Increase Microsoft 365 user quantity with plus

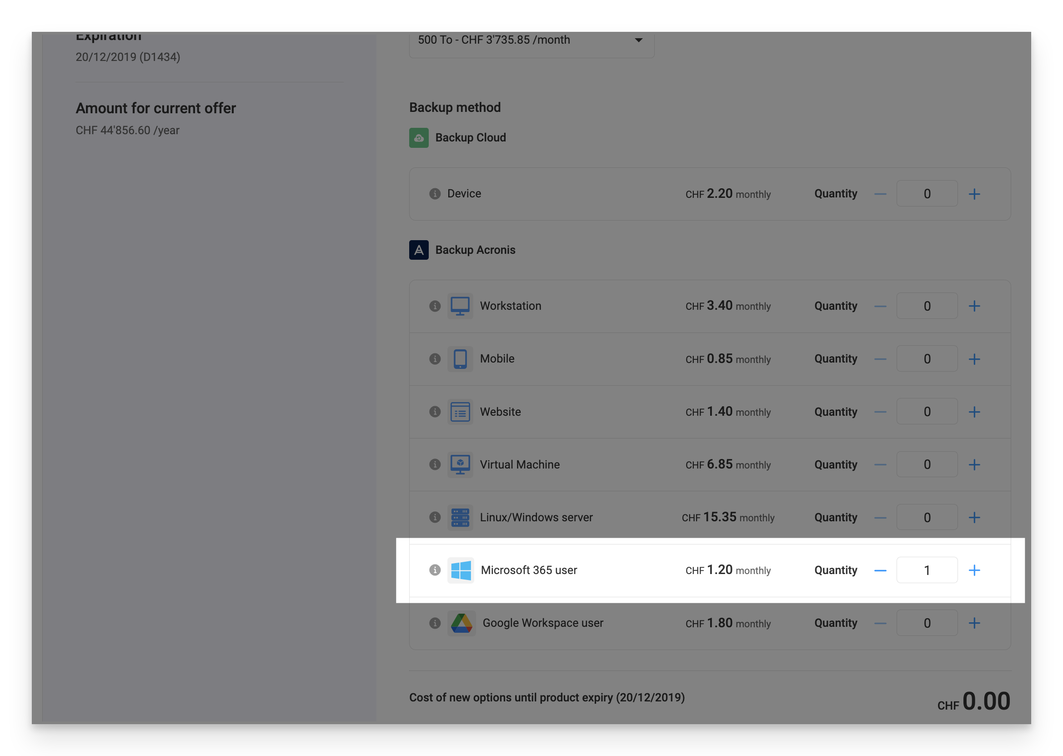coord(974,570)
